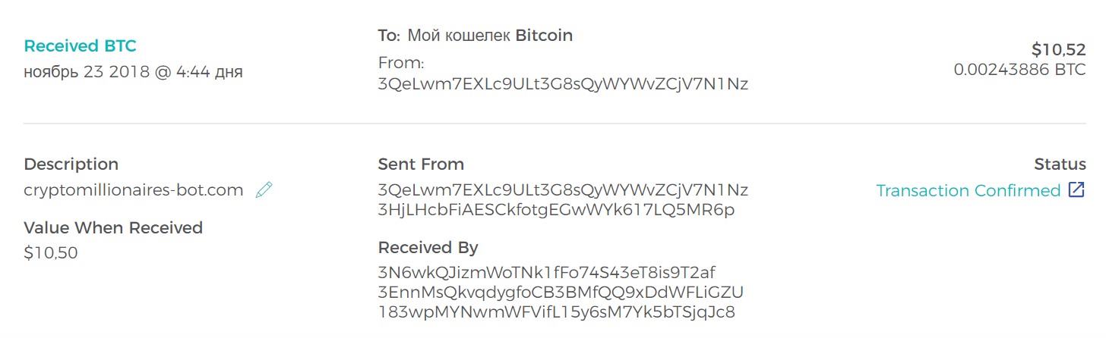Click the Sent From label
The height and width of the screenshot is (338, 1106).
pos(421,164)
